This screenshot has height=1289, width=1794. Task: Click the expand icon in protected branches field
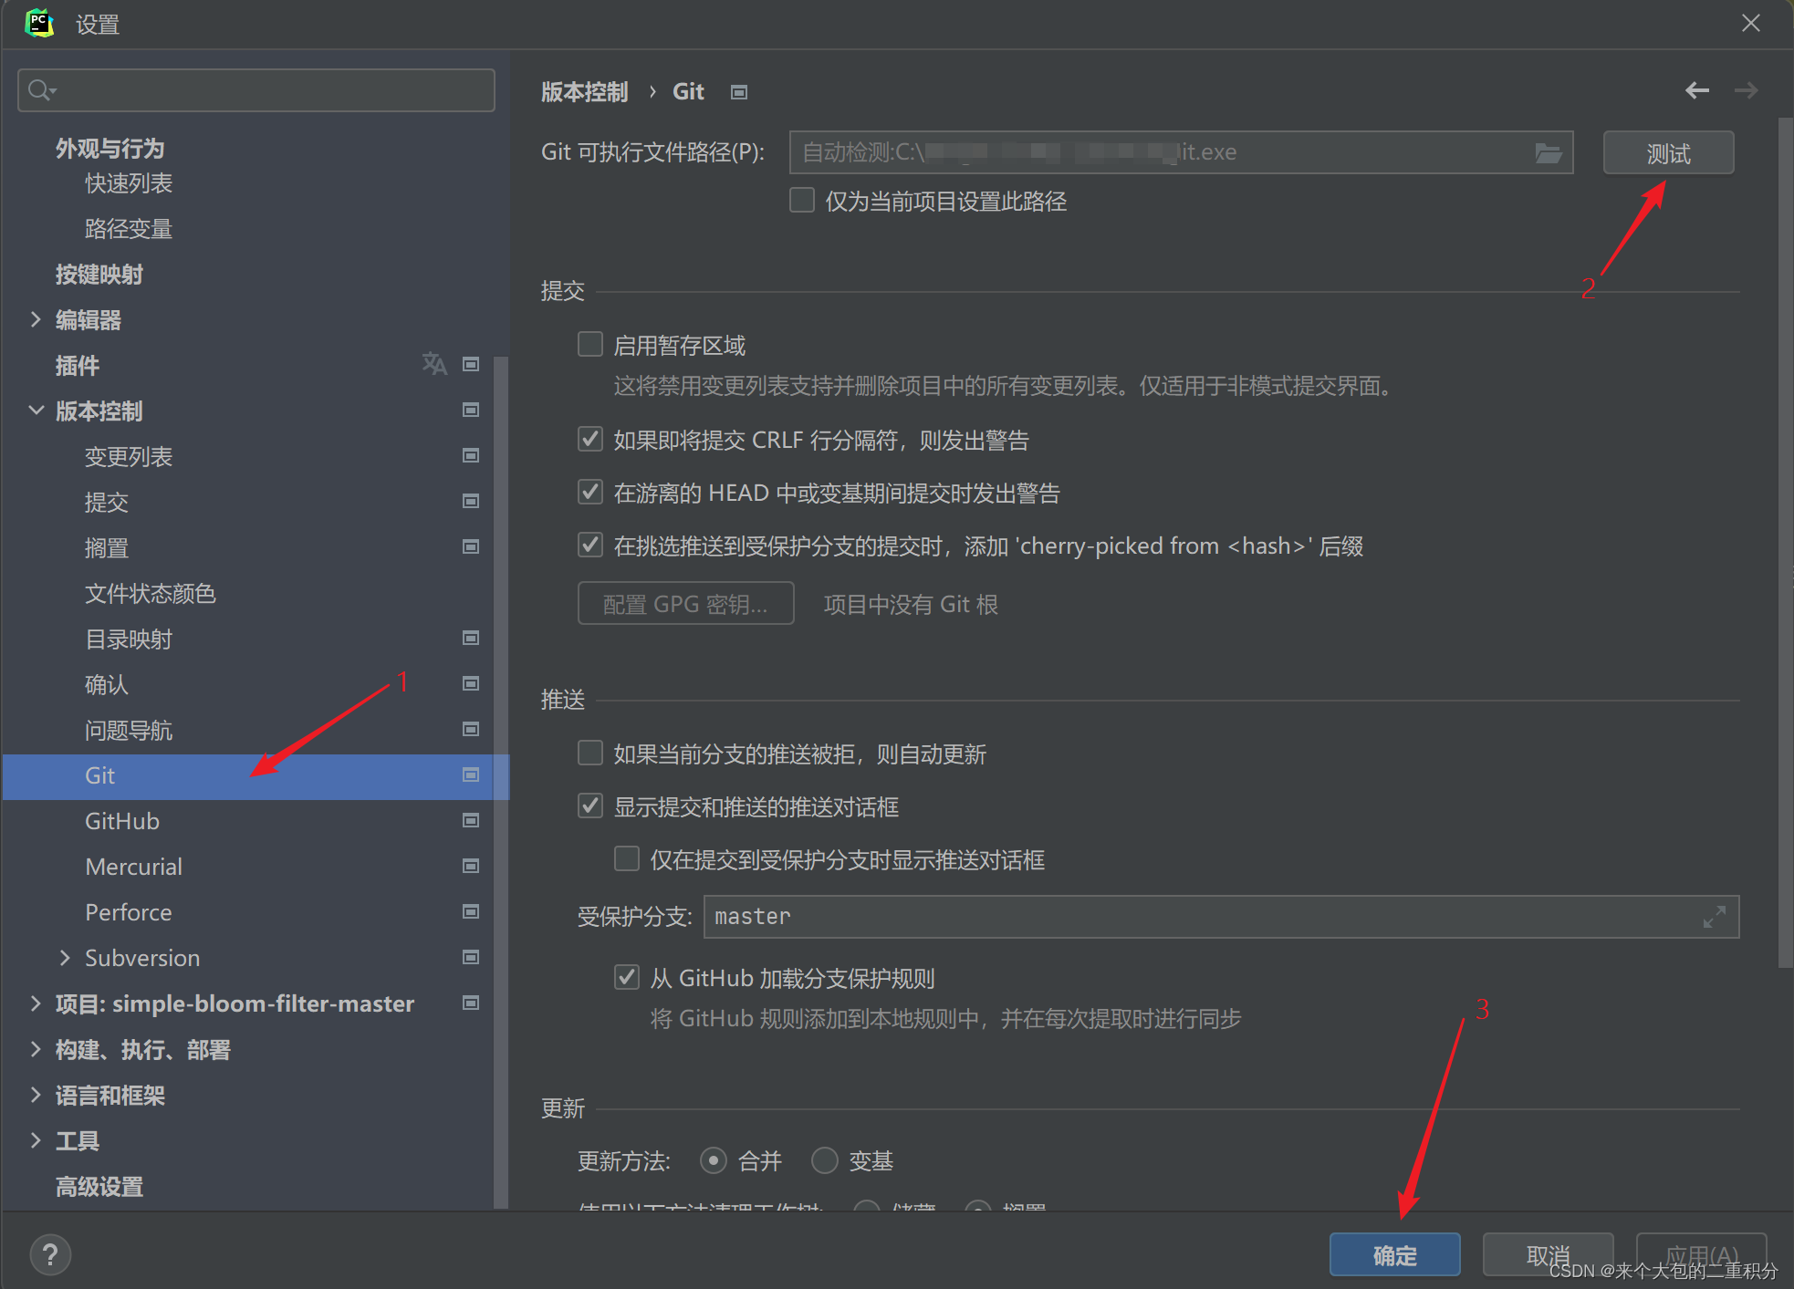[x=1714, y=917]
